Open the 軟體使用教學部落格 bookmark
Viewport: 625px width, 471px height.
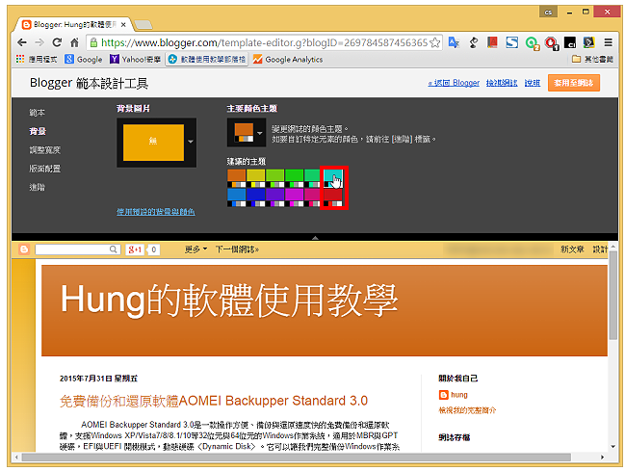click(207, 59)
